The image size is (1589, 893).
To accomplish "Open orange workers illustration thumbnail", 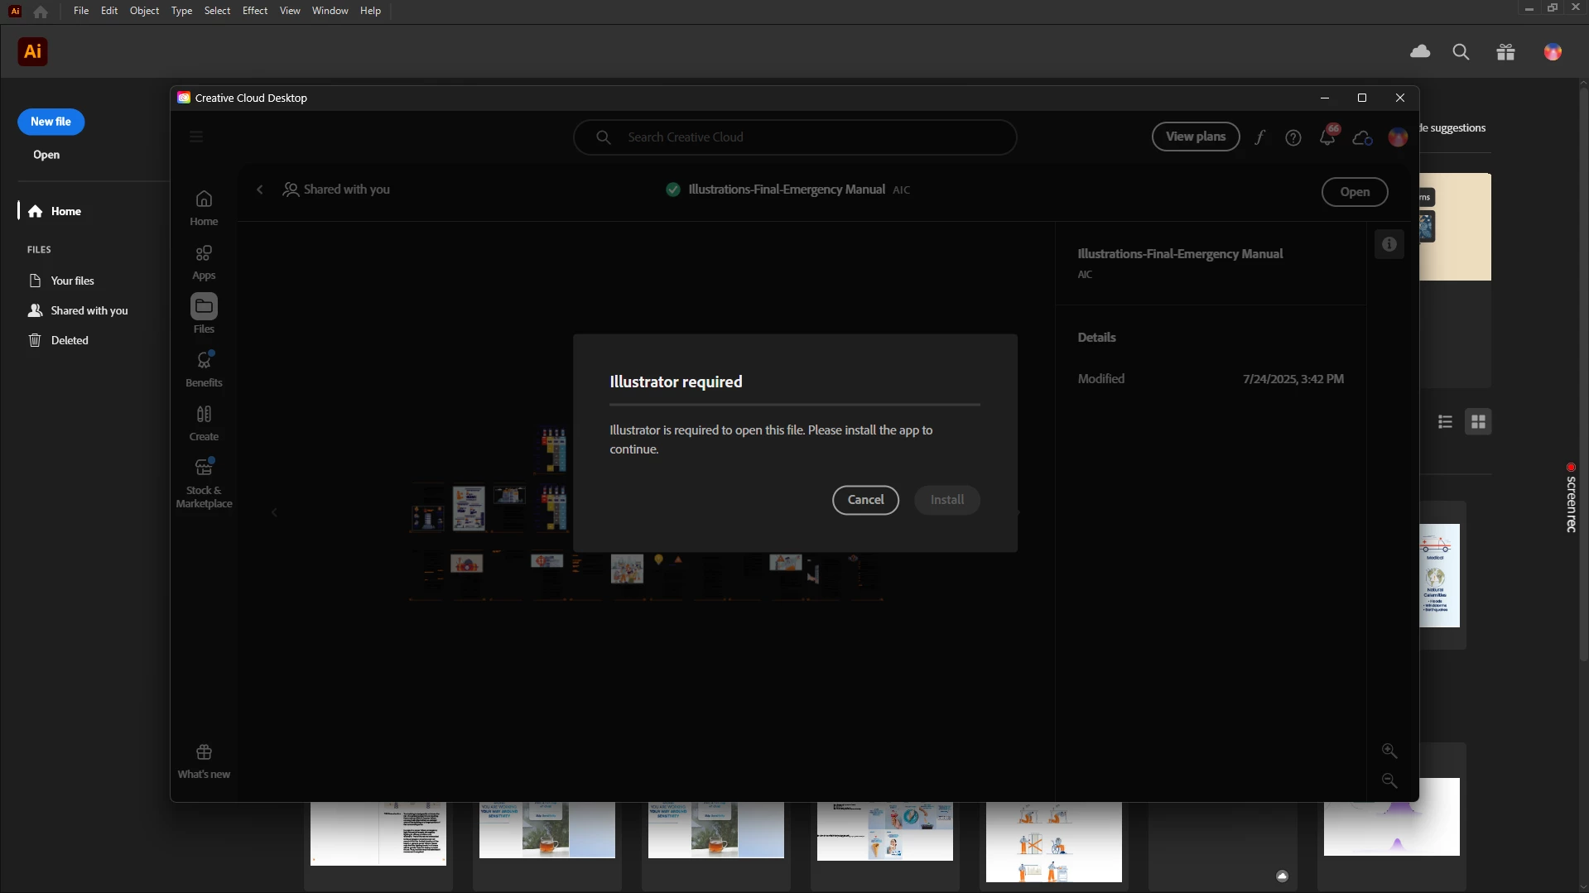I will coord(1053,842).
